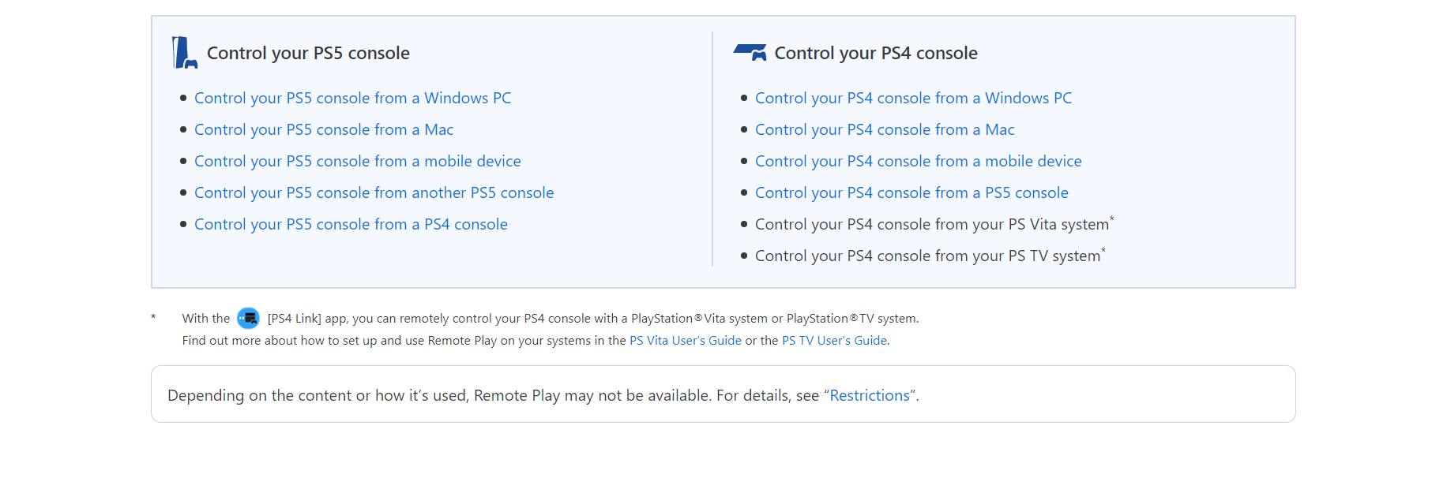Click the Control your PS4 console heading

(x=875, y=53)
